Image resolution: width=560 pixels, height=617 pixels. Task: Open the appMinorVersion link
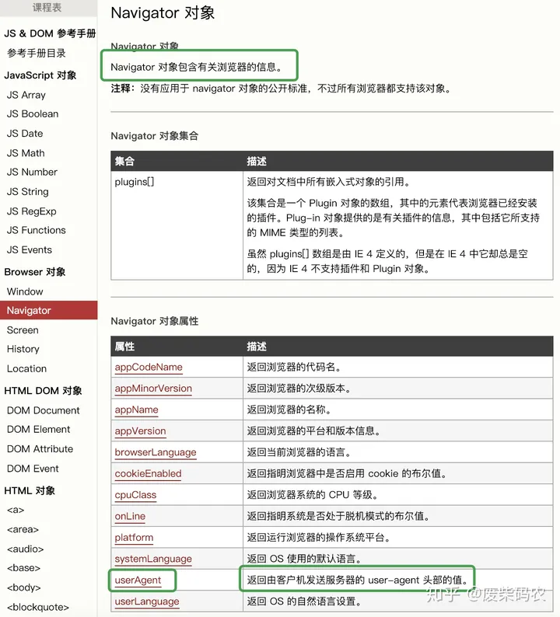(153, 389)
